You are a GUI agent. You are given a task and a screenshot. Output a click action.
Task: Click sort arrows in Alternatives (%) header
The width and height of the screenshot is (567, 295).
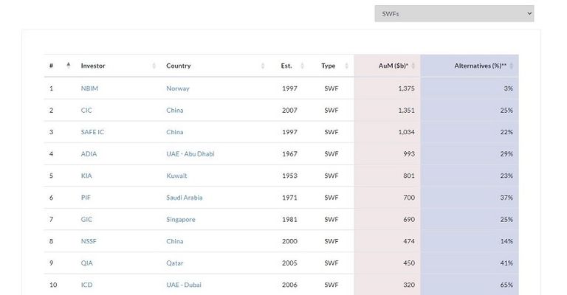(512, 66)
